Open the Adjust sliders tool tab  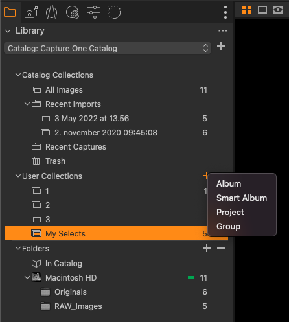(x=93, y=12)
